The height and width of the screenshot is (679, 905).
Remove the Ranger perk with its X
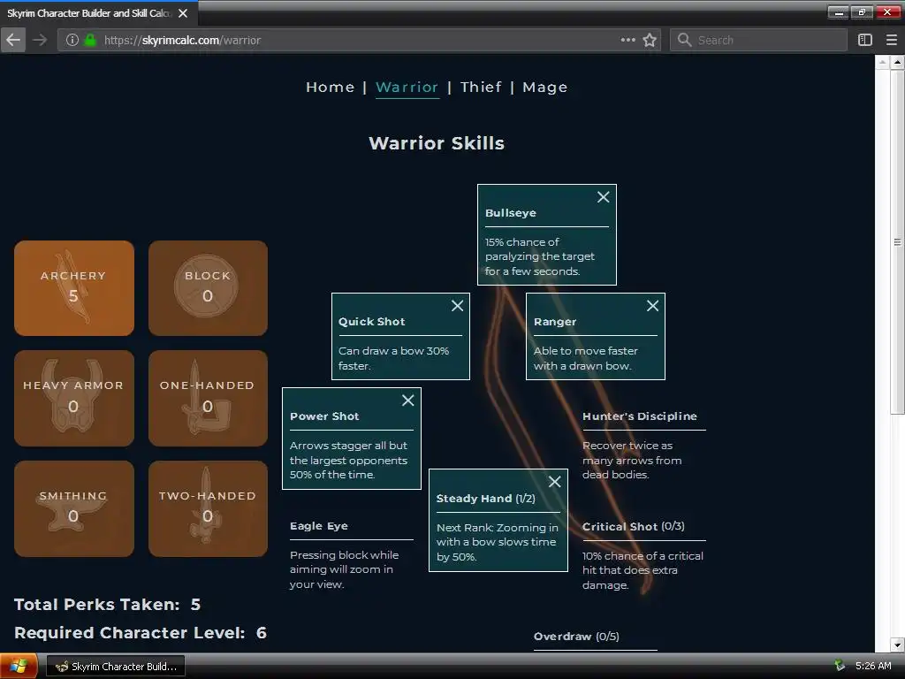tap(652, 306)
